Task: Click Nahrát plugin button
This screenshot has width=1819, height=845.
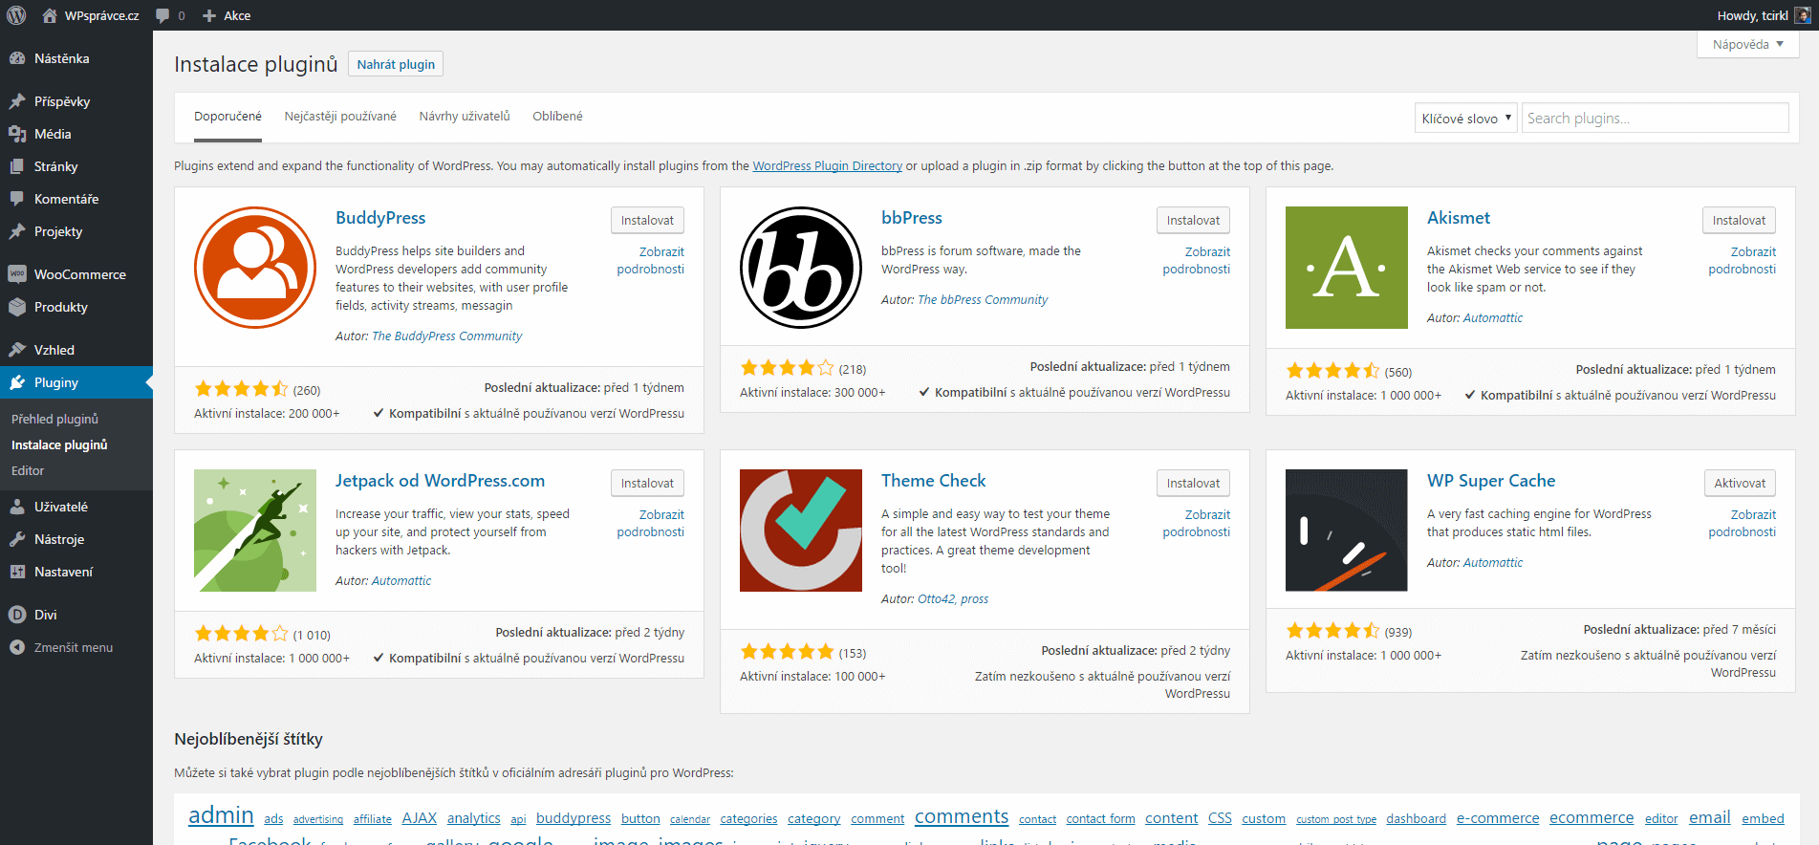Action: point(396,64)
